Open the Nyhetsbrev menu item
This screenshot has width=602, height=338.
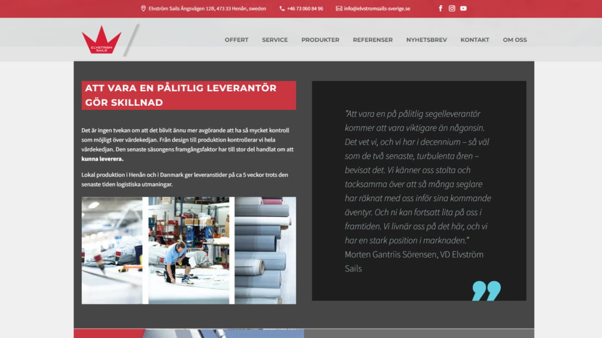point(426,40)
